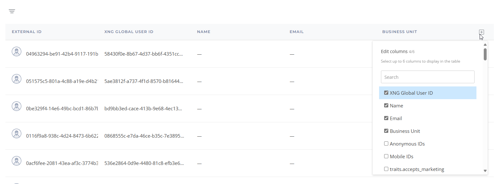
Task: Click the Edit columns 4/6 title
Action: (x=398, y=51)
